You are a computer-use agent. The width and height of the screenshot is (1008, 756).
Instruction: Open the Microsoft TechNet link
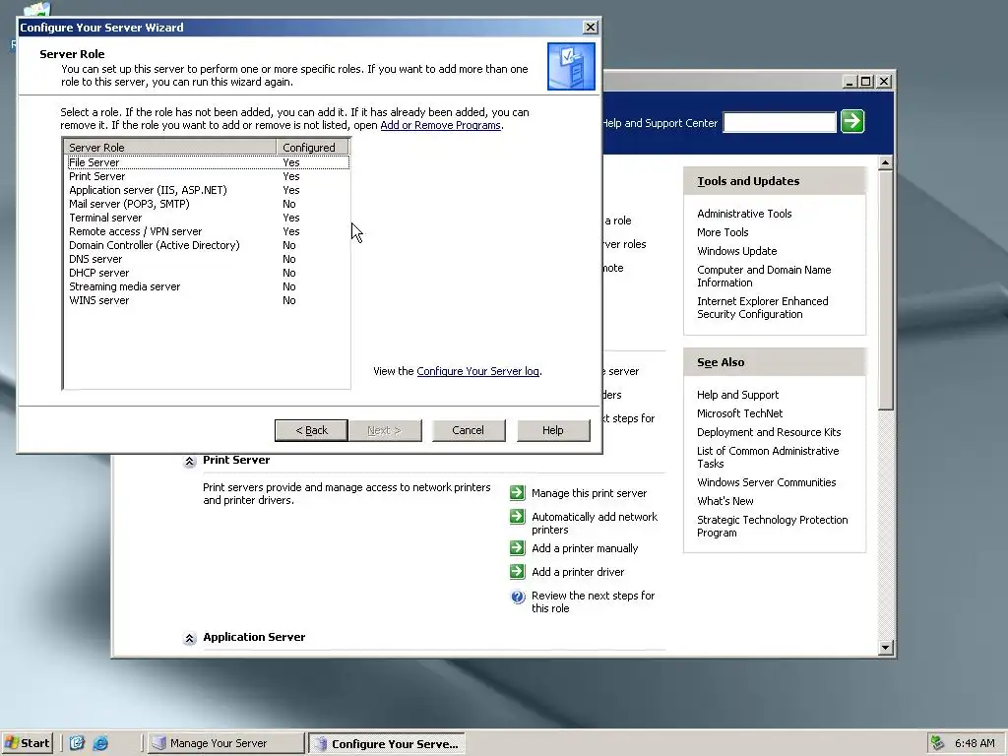739,413
